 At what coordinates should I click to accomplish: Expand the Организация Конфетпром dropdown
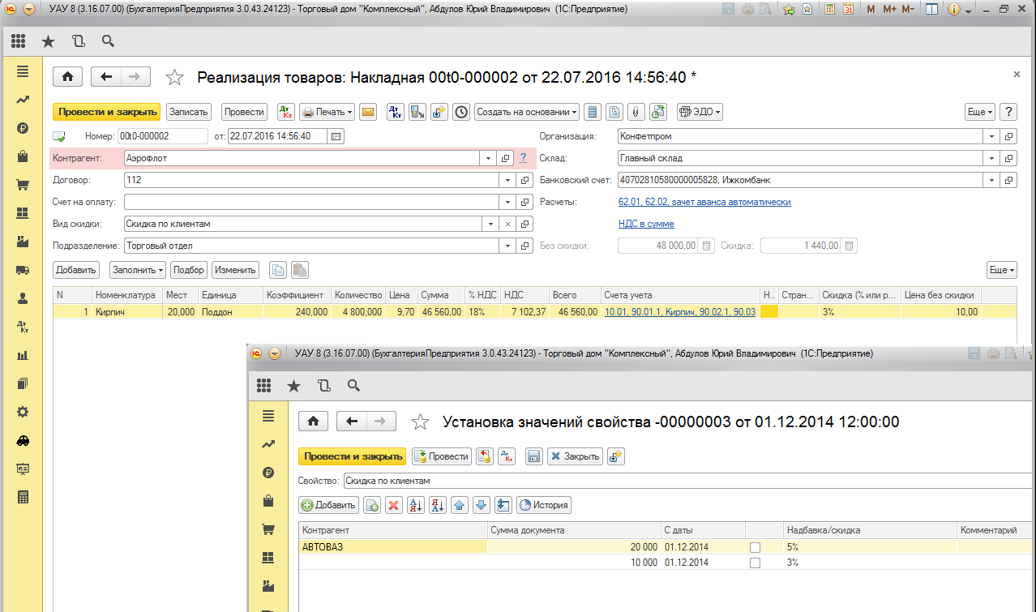coord(992,136)
